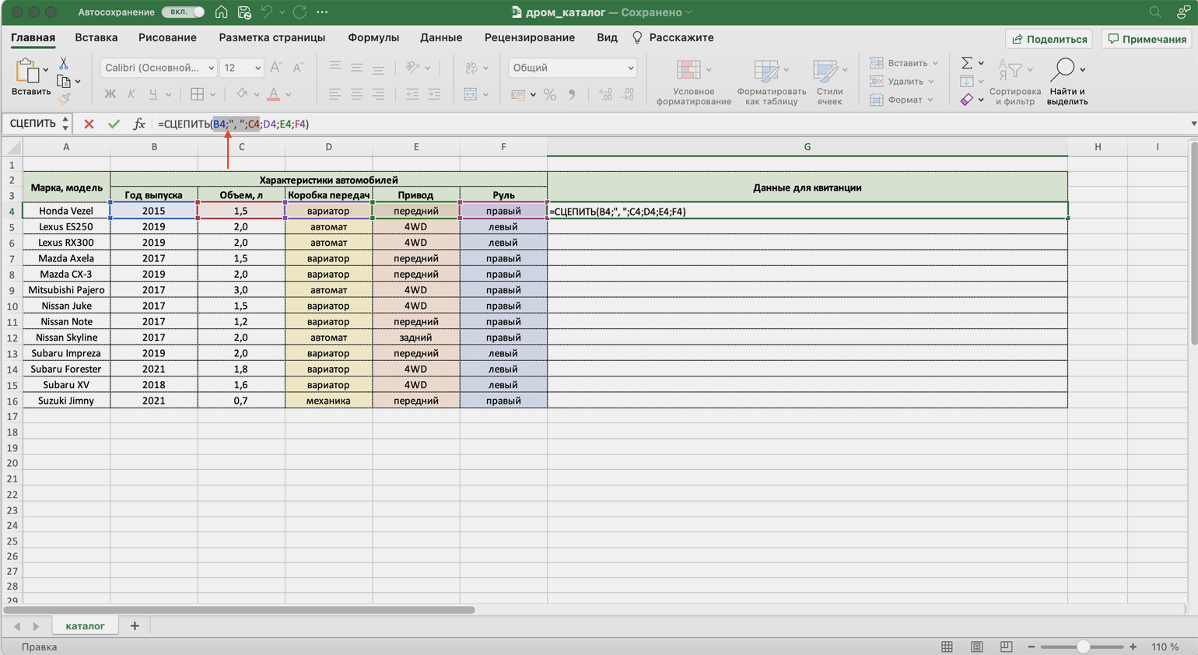Switch to Page Layout view in status bar
The height and width of the screenshot is (655, 1198).
tap(976, 647)
